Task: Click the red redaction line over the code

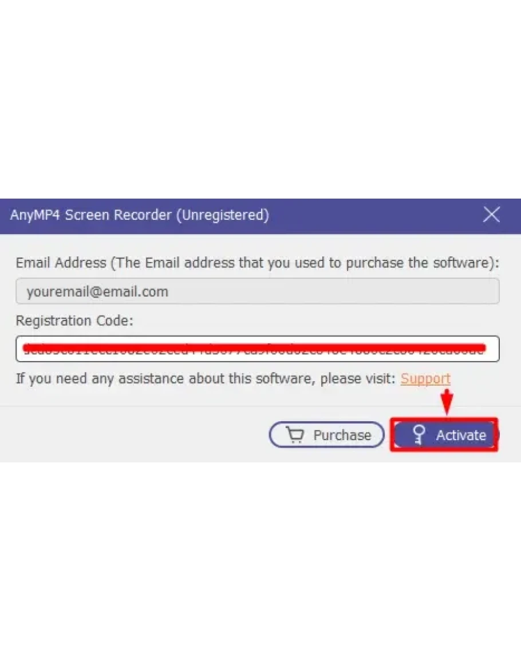Action: (252, 347)
